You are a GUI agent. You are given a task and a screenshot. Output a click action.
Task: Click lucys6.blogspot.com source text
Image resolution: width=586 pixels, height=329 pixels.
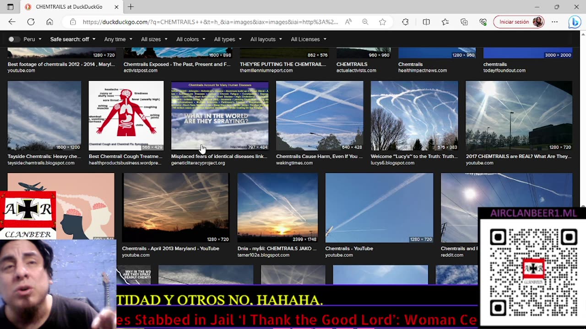[392, 163]
